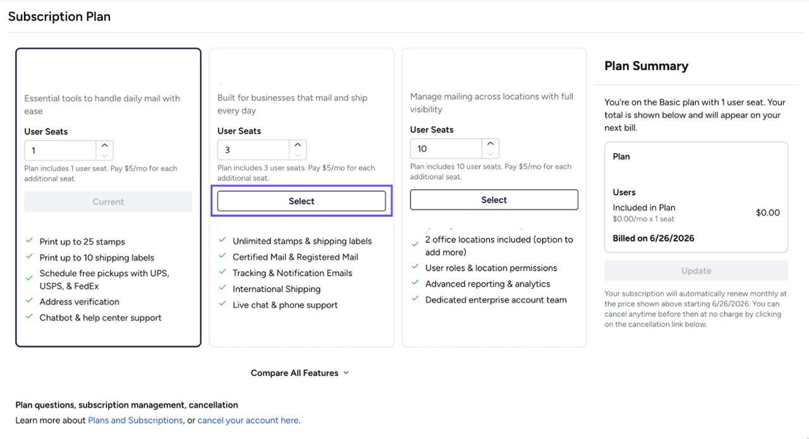Viewport: 809px width, 439px height.
Task: Increase user seats on the 10-seat plan
Action: [x=491, y=144]
